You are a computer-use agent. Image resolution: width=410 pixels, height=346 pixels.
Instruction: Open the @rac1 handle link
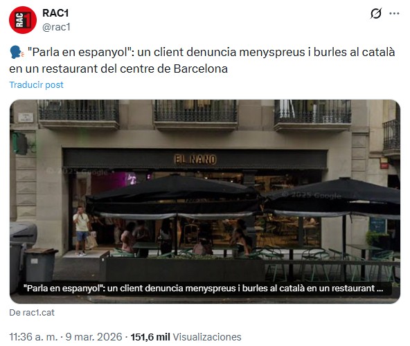tap(56, 27)
